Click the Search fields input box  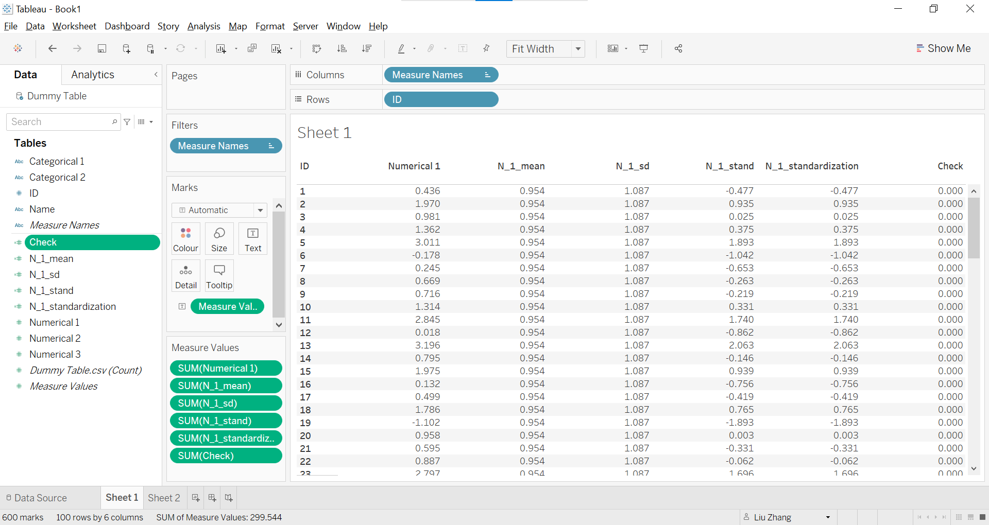coord(60,122)
